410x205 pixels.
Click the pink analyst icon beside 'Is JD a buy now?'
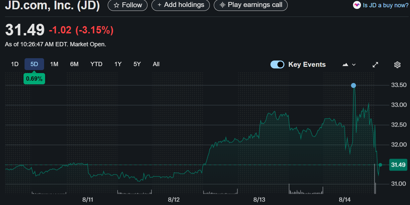(357, 5)
